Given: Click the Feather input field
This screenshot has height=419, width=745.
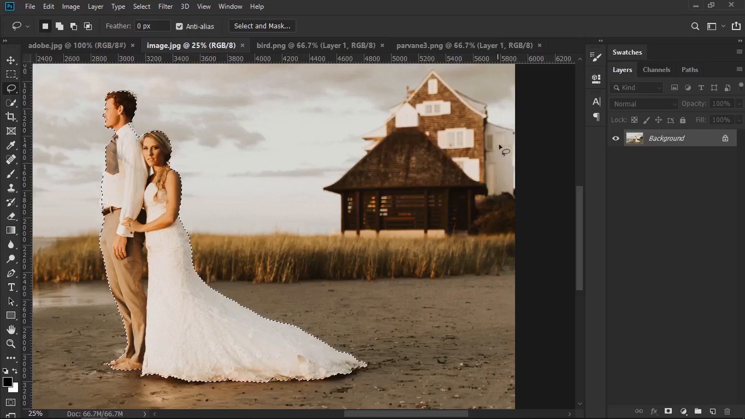Looking at the screenshot, I should [152, 26].
